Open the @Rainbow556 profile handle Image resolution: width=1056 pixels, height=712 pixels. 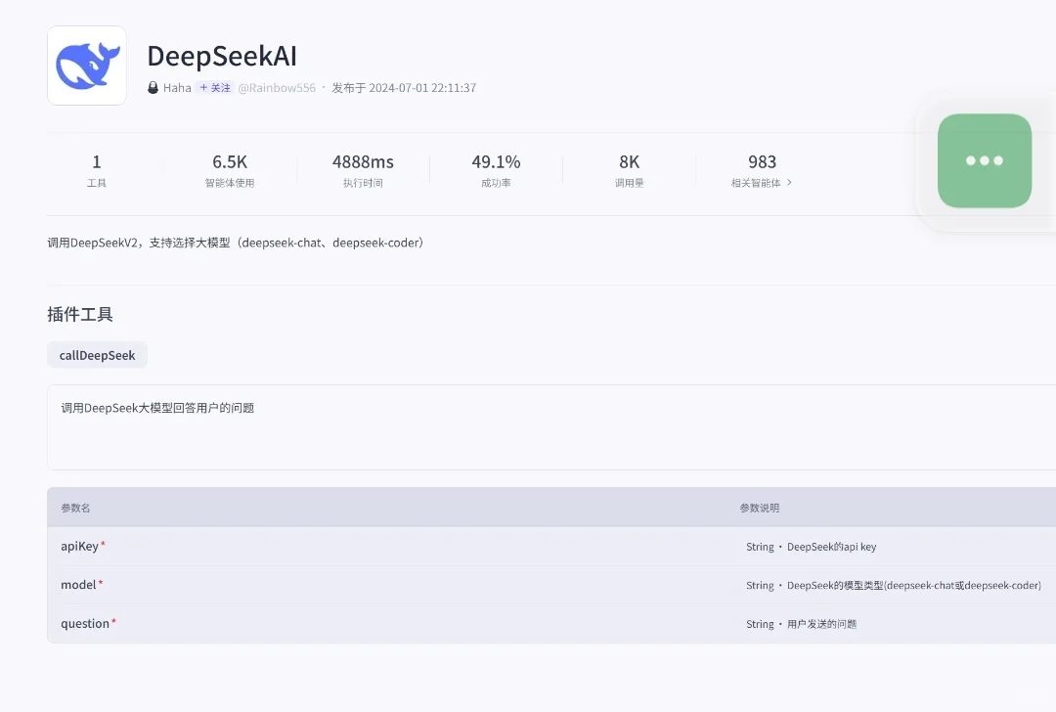click(x=277, y=88)
